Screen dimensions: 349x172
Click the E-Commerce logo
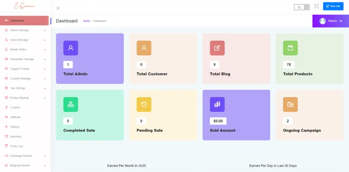24,6
